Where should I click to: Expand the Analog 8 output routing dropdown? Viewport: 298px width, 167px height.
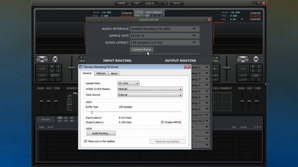coord(200,109)
